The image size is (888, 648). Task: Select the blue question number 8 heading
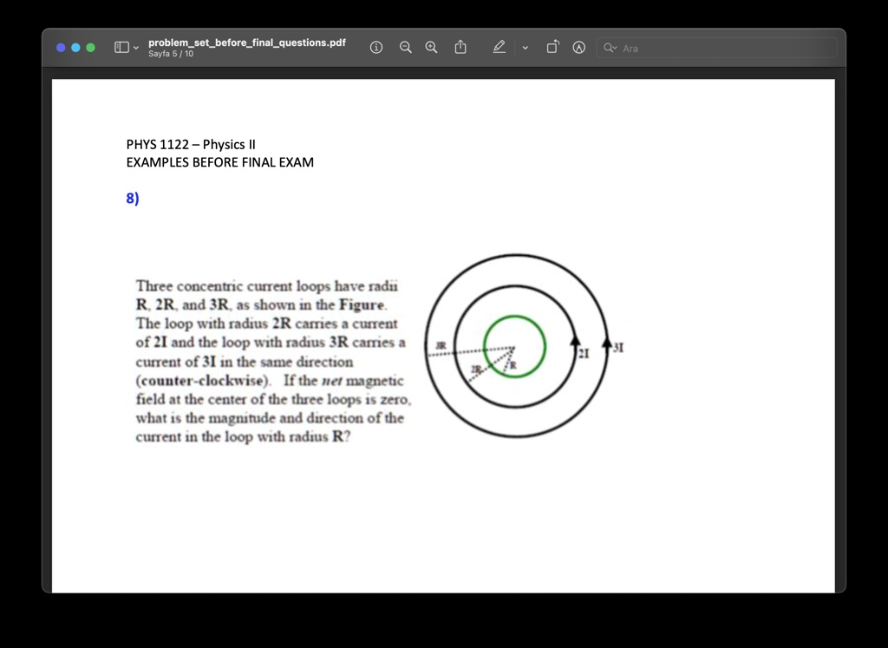pyautogui.click(x=132, y=198)
